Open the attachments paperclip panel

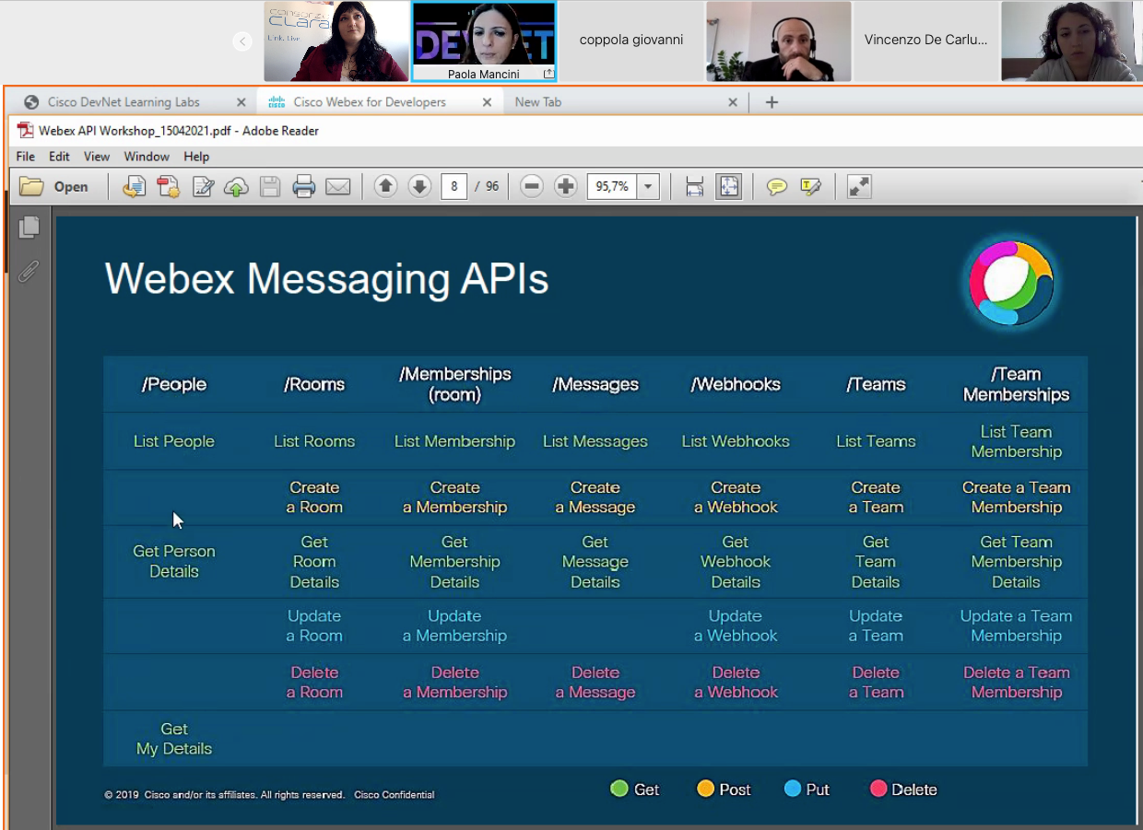click(29, 271)
